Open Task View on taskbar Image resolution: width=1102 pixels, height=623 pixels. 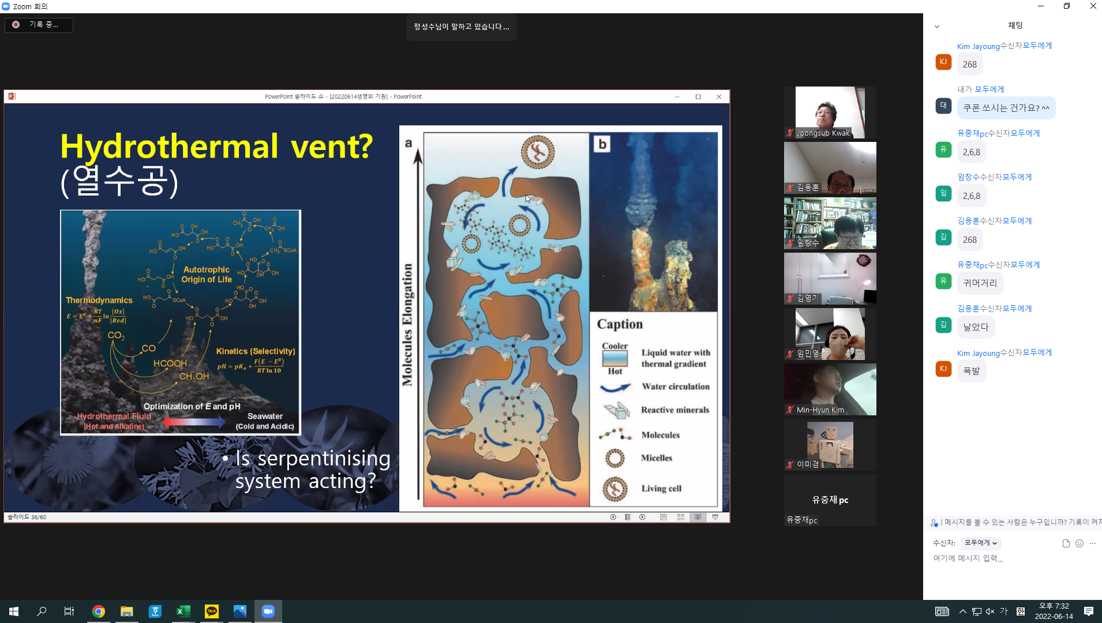(x=69, y=611)
